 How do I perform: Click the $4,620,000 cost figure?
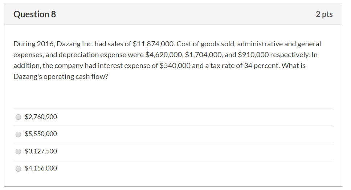[163, 55]
